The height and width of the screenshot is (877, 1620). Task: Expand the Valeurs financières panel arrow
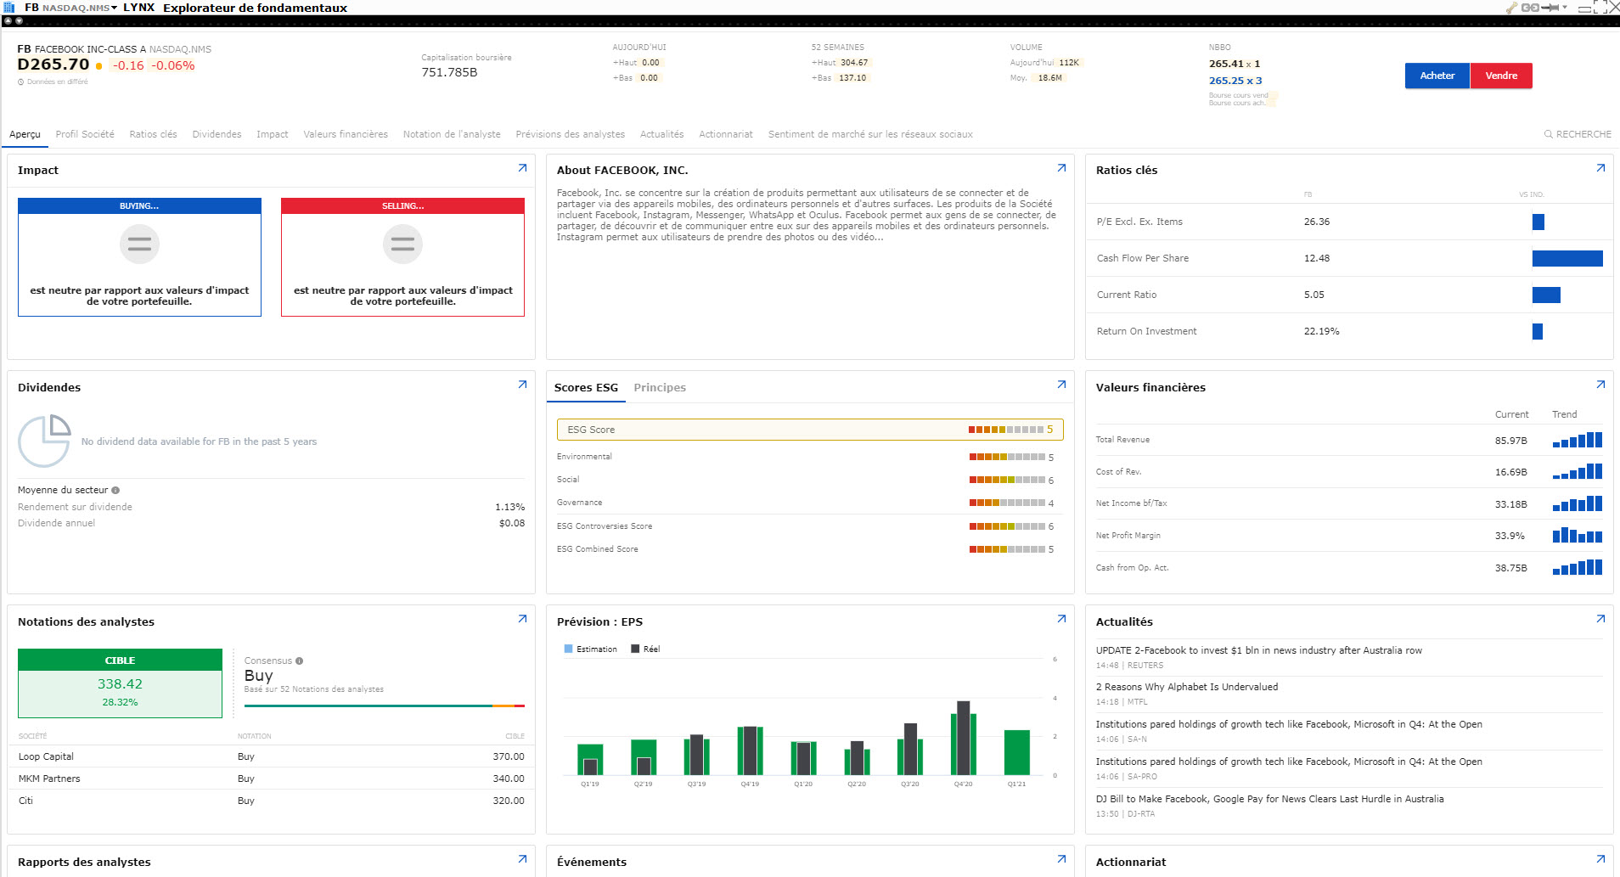tap(1600, 385)
